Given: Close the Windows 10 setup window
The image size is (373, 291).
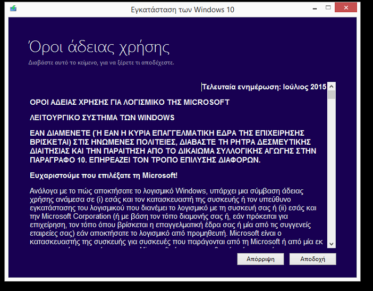Looking at the screenshot, I should 346,7.
